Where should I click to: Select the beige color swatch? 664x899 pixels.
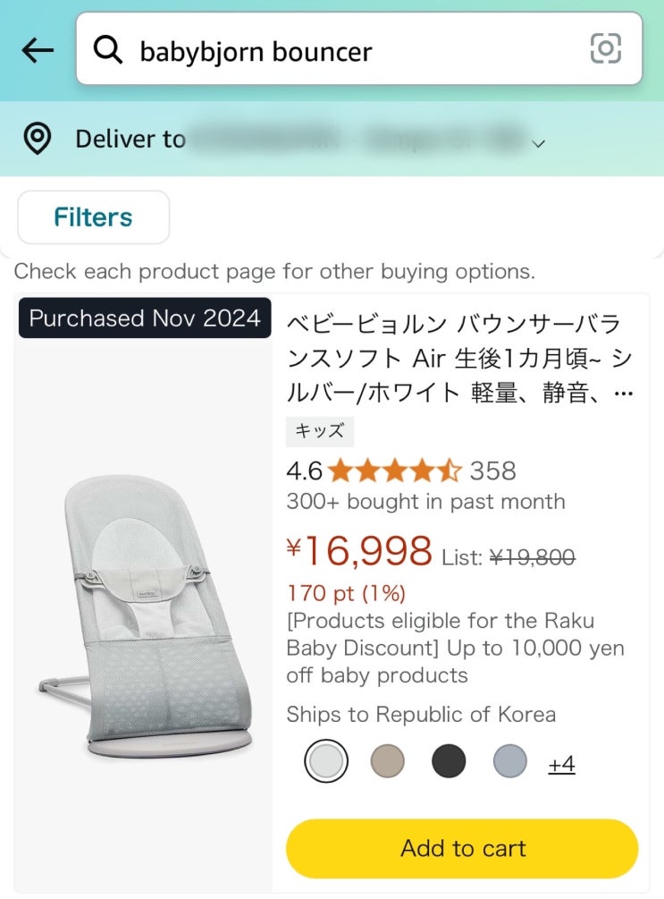387,762
